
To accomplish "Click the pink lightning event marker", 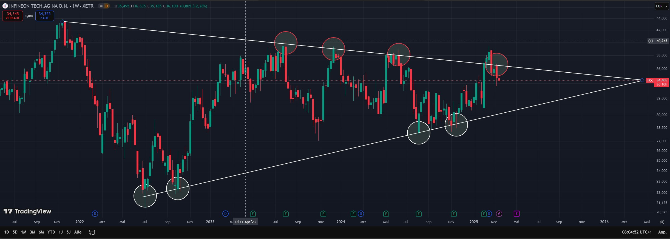I will (x=499, y=214).
